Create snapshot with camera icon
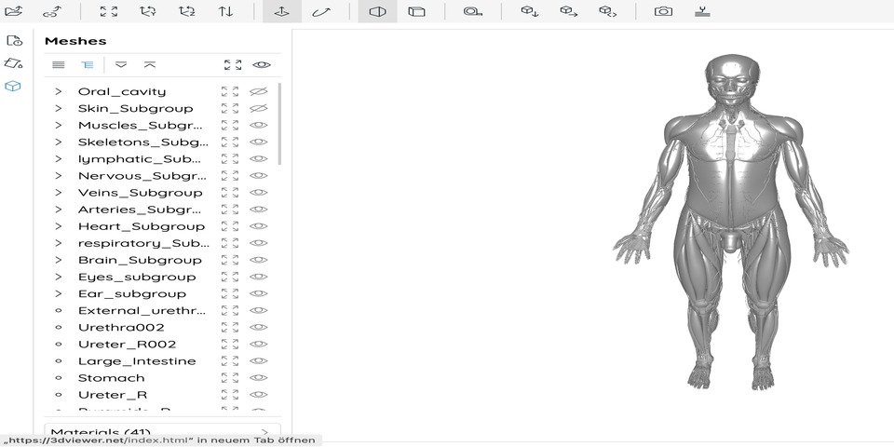 pyautogui.click(x=663, y=11)
